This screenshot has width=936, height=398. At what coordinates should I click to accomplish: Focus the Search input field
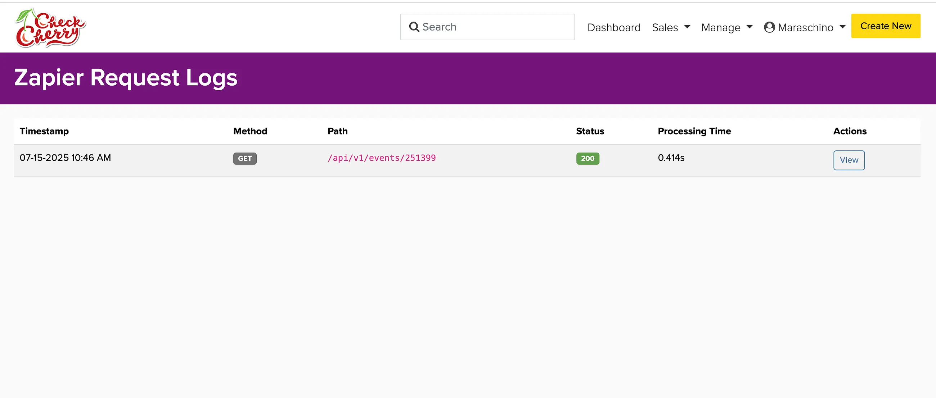click(x=487, y=27)
